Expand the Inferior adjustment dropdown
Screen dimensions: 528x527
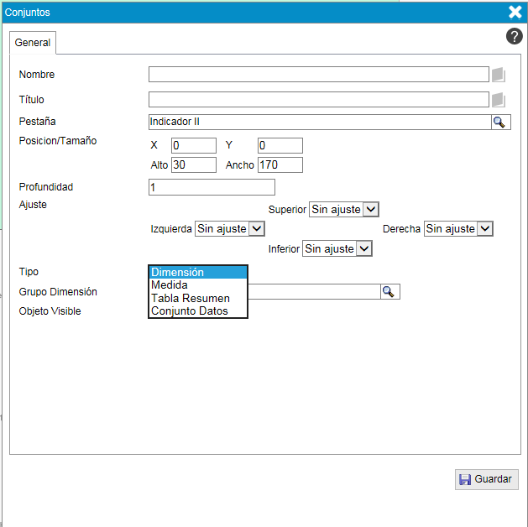point(337,249)
